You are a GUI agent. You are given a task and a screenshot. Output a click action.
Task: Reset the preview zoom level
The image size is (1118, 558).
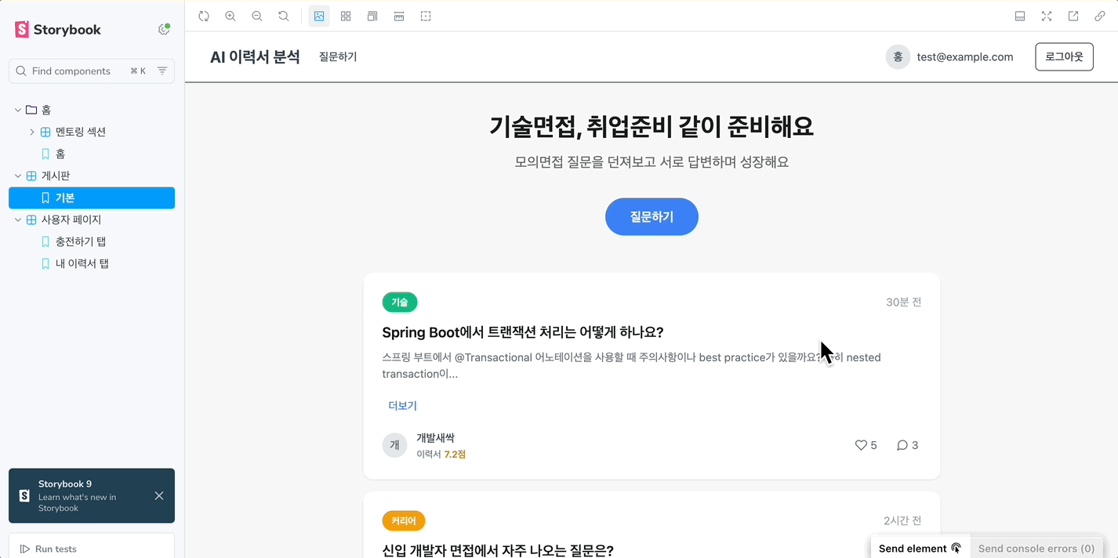click(284, 16)
